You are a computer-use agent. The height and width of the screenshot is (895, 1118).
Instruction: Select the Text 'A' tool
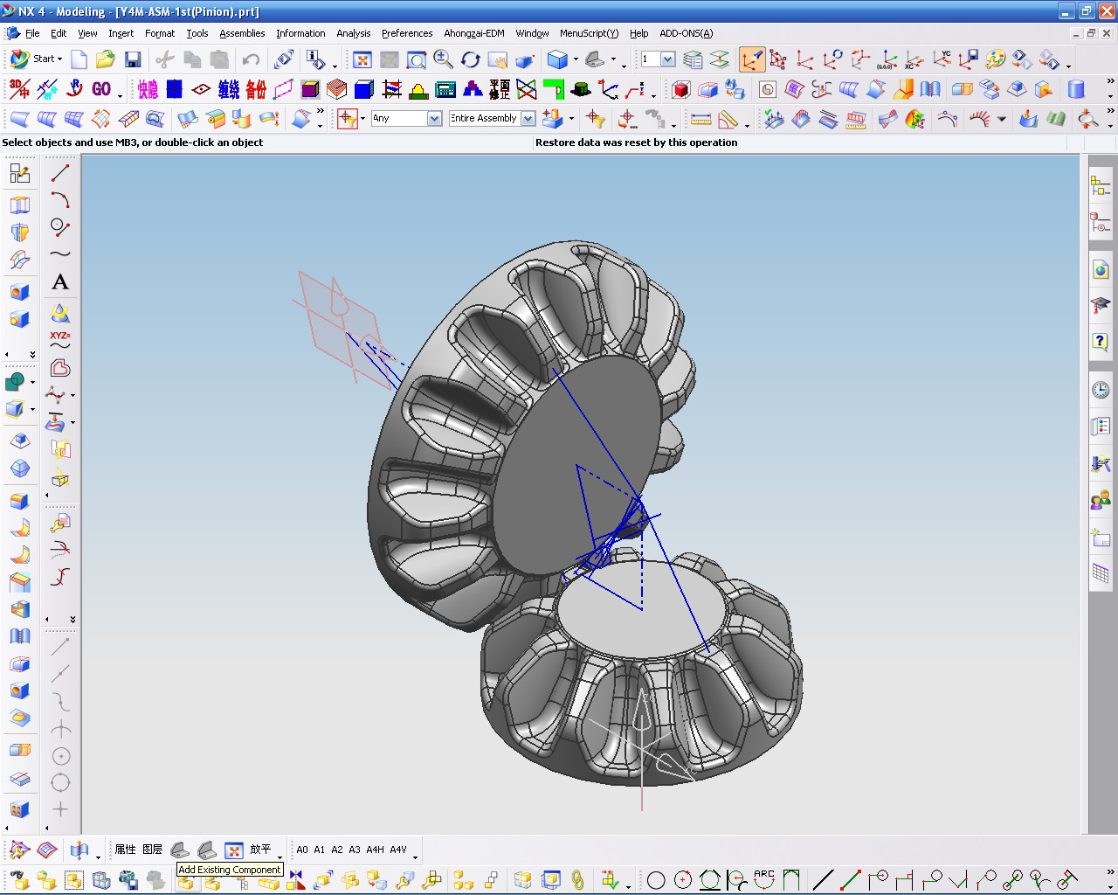click(60, 282)
